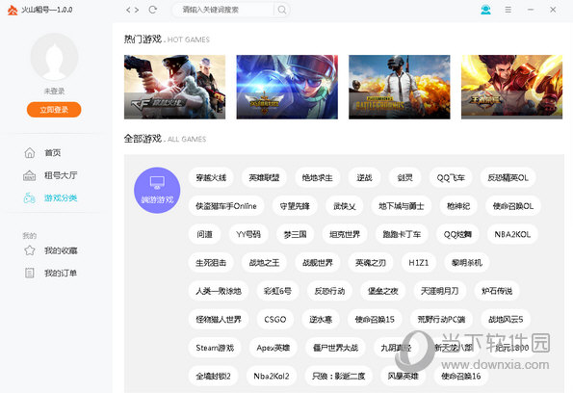Select the 天涯明月刀 game tag
The height and width of the screenshot is (393, 573).
439,291
